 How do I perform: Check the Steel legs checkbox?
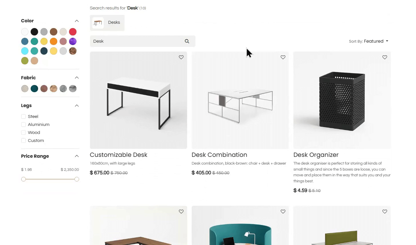(23, 116)
